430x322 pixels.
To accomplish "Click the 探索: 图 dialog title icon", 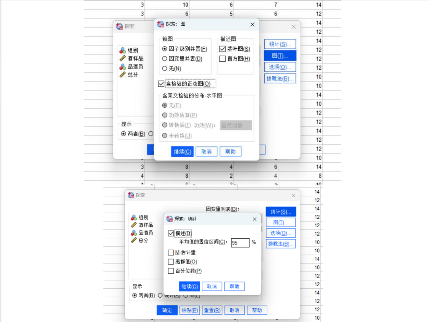I will coord(160,24).
